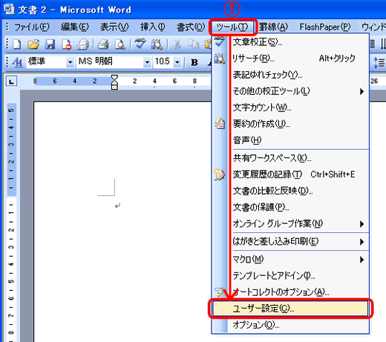Screen dimensions: 386x342
Task: Open 共有ワークスペース(K) menu item
Action: [290, 158]
